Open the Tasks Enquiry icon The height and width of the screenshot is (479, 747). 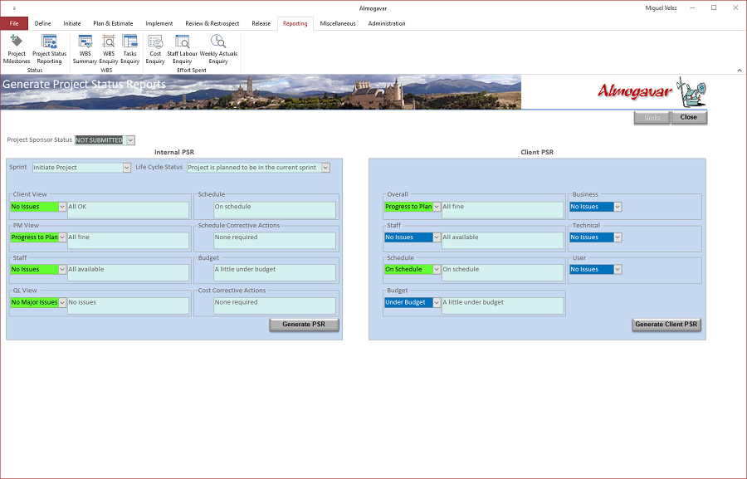[129, 49]
